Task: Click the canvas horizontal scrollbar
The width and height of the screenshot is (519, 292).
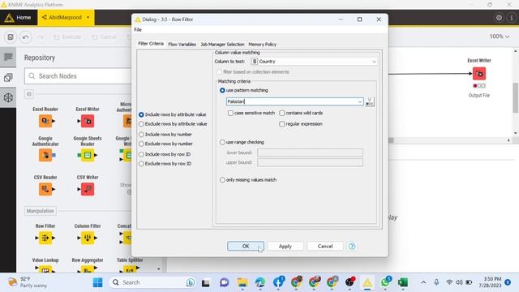Action: [x=391, y=140]
